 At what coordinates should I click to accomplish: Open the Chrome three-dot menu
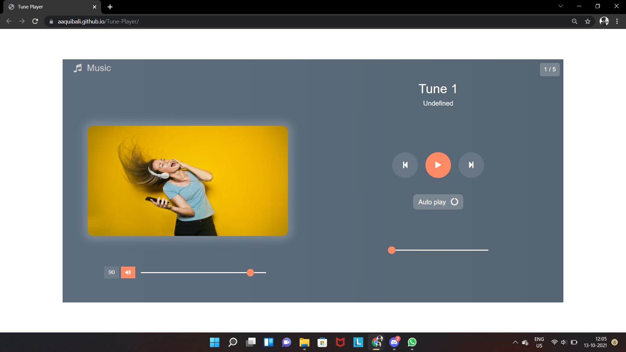[617, 22]
